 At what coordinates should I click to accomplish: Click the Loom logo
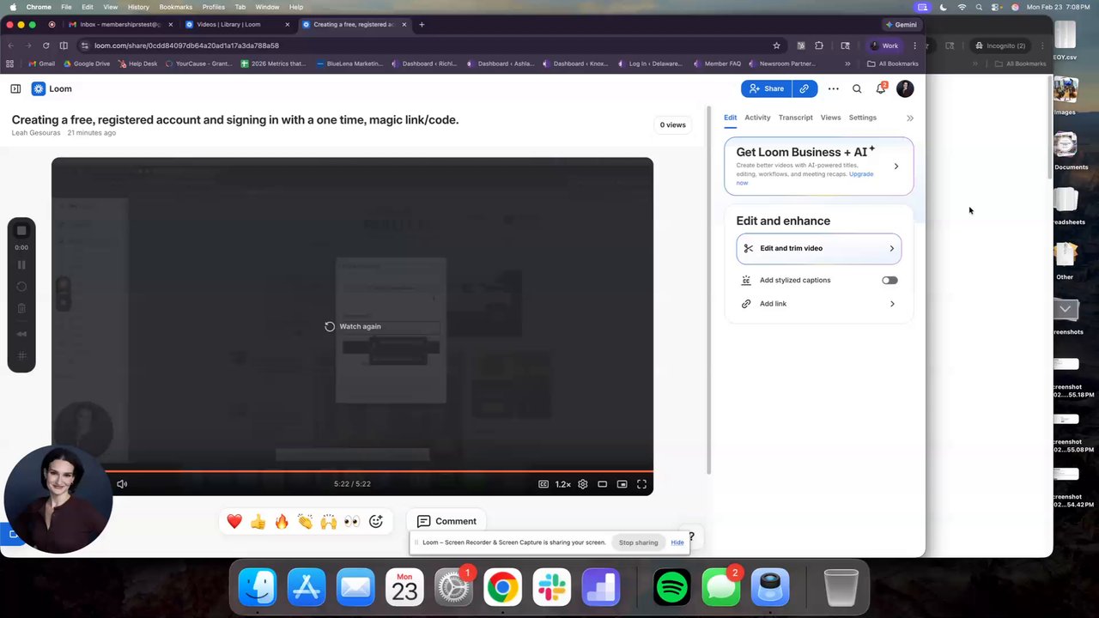[x=52, y=88]
